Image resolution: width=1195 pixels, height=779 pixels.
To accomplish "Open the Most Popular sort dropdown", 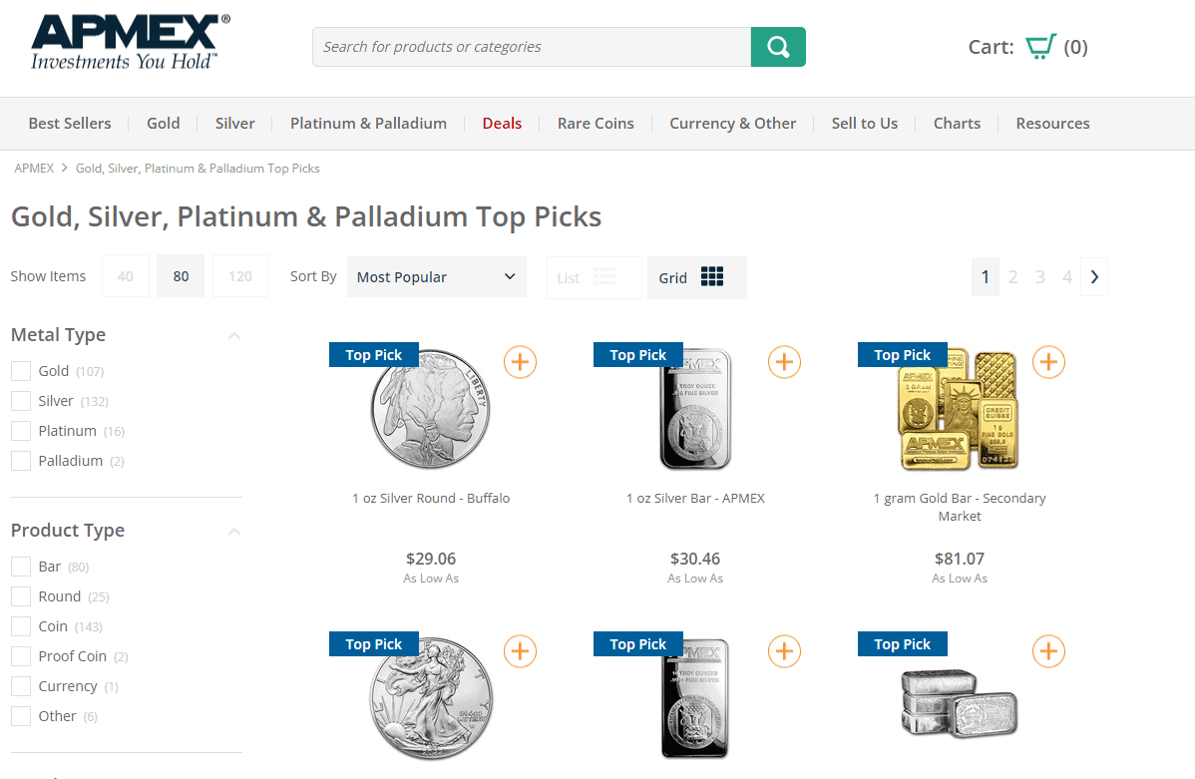I will click(437, 276).
